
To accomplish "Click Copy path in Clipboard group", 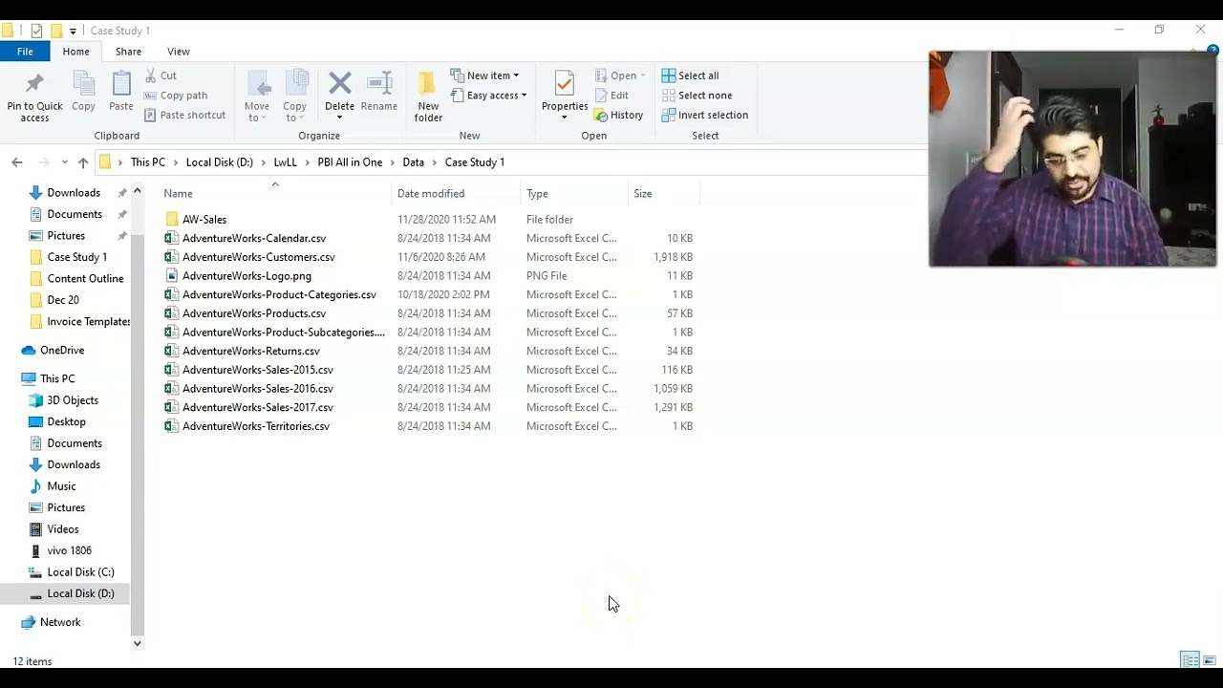I will click(176, 96).
